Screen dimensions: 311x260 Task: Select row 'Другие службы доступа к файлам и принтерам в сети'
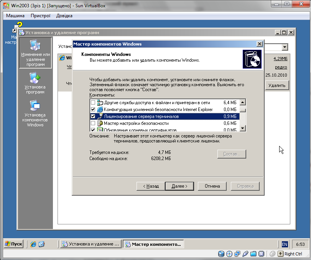[165, 103]
